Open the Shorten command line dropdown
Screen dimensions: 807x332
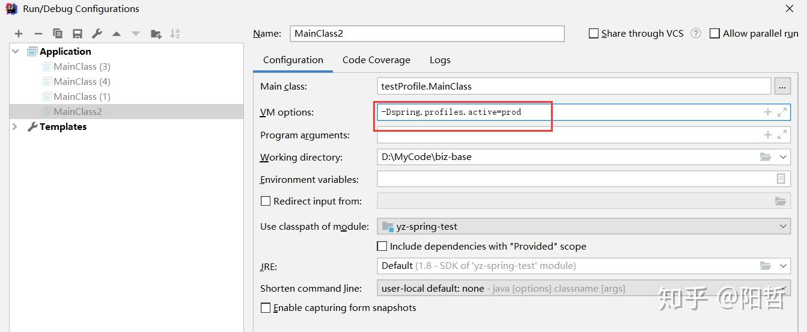tap(783, 288)
